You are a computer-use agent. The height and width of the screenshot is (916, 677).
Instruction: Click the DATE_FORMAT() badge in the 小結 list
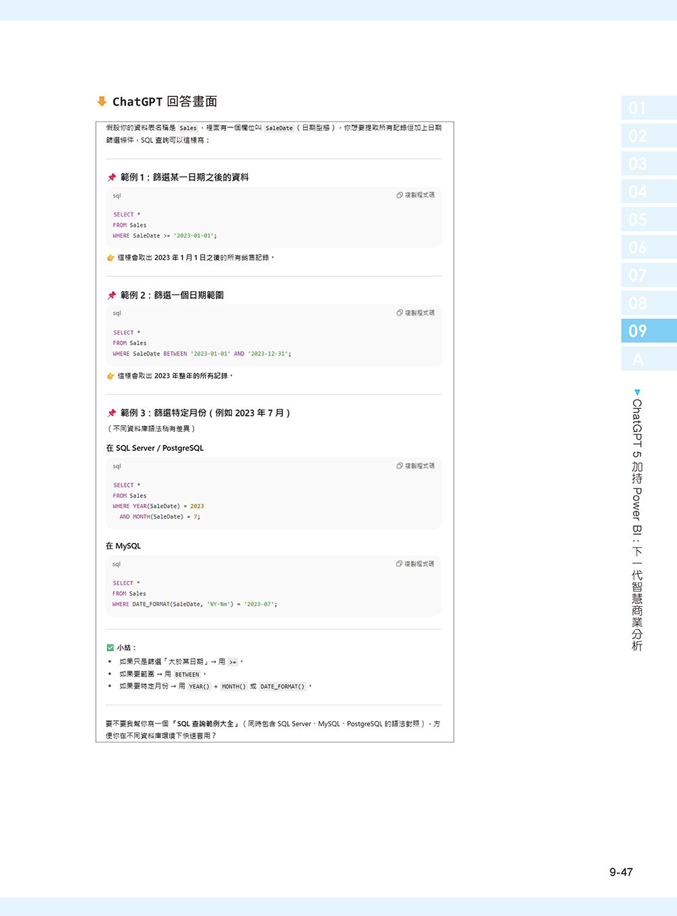tap(282, 686)
